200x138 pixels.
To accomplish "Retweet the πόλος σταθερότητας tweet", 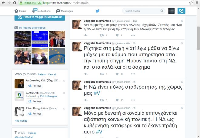I will point(102,100).
